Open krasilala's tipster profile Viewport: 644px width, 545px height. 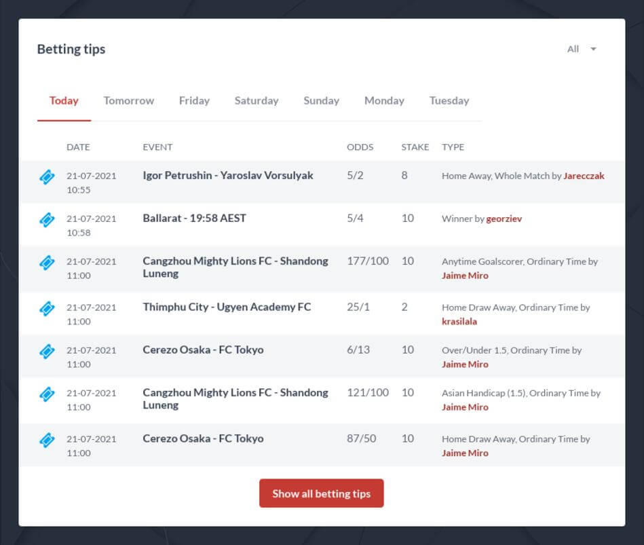coord(459,322)
